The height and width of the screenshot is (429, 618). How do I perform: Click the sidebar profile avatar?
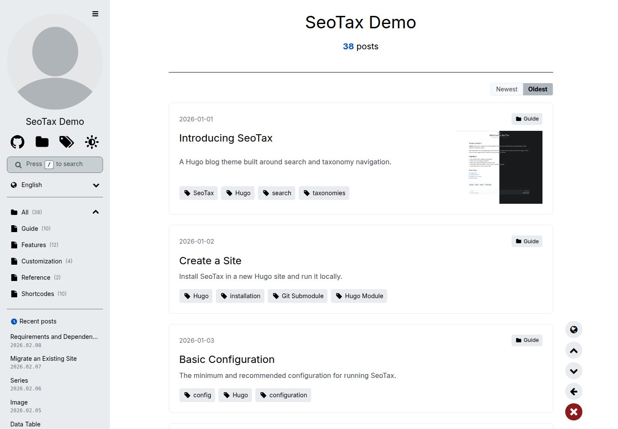55,62
